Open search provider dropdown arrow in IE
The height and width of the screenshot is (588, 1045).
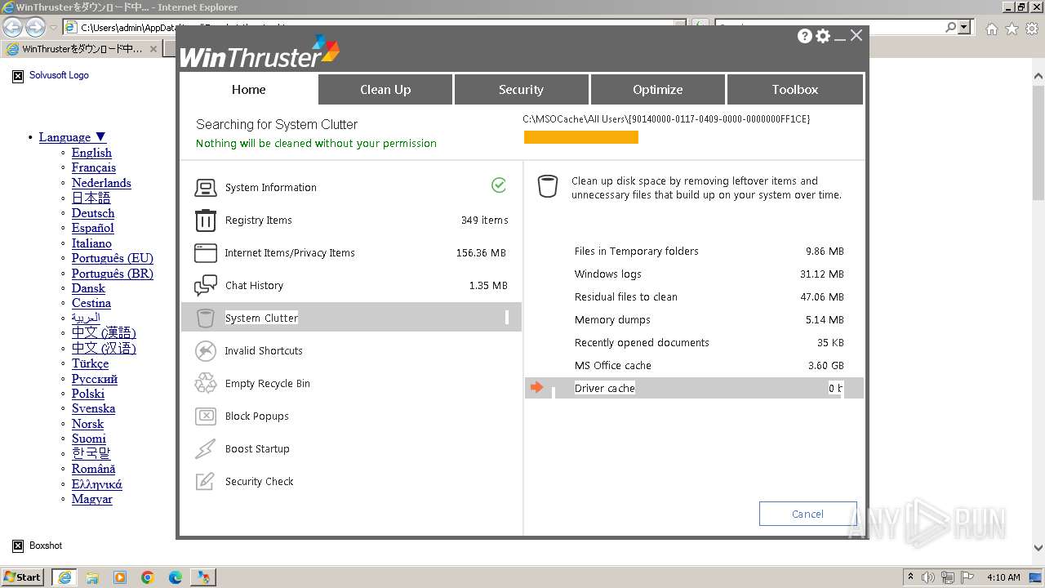(x=965, y=27)
